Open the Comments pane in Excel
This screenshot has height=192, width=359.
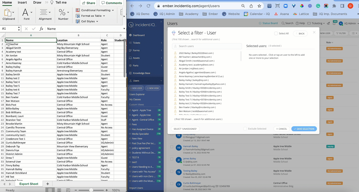[111, 3]
